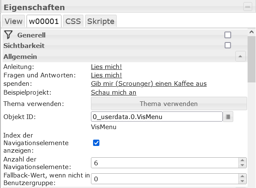Viewport: 256px width, 188px height.
Task: Disable showing the navigation element index
Action: (x=96, y=143)
